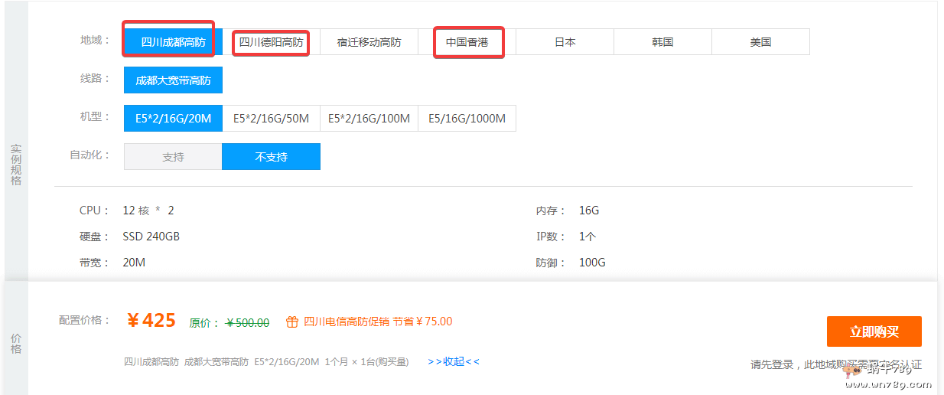Select 四川成都高防 region option
Viewport: 944px width, 395px height.
pos(173,42)
